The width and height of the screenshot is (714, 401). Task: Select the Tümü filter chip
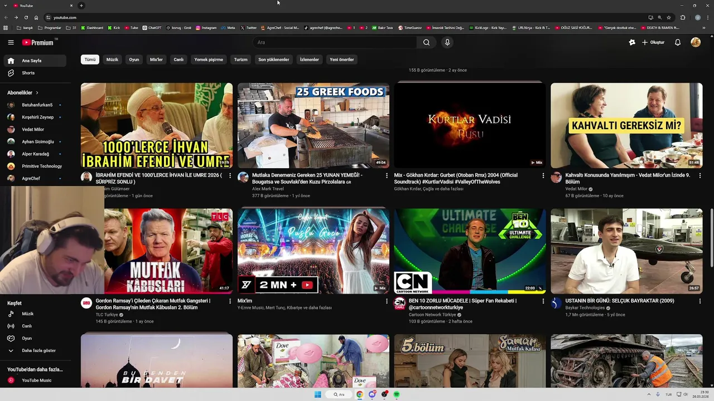click(90, 60)
